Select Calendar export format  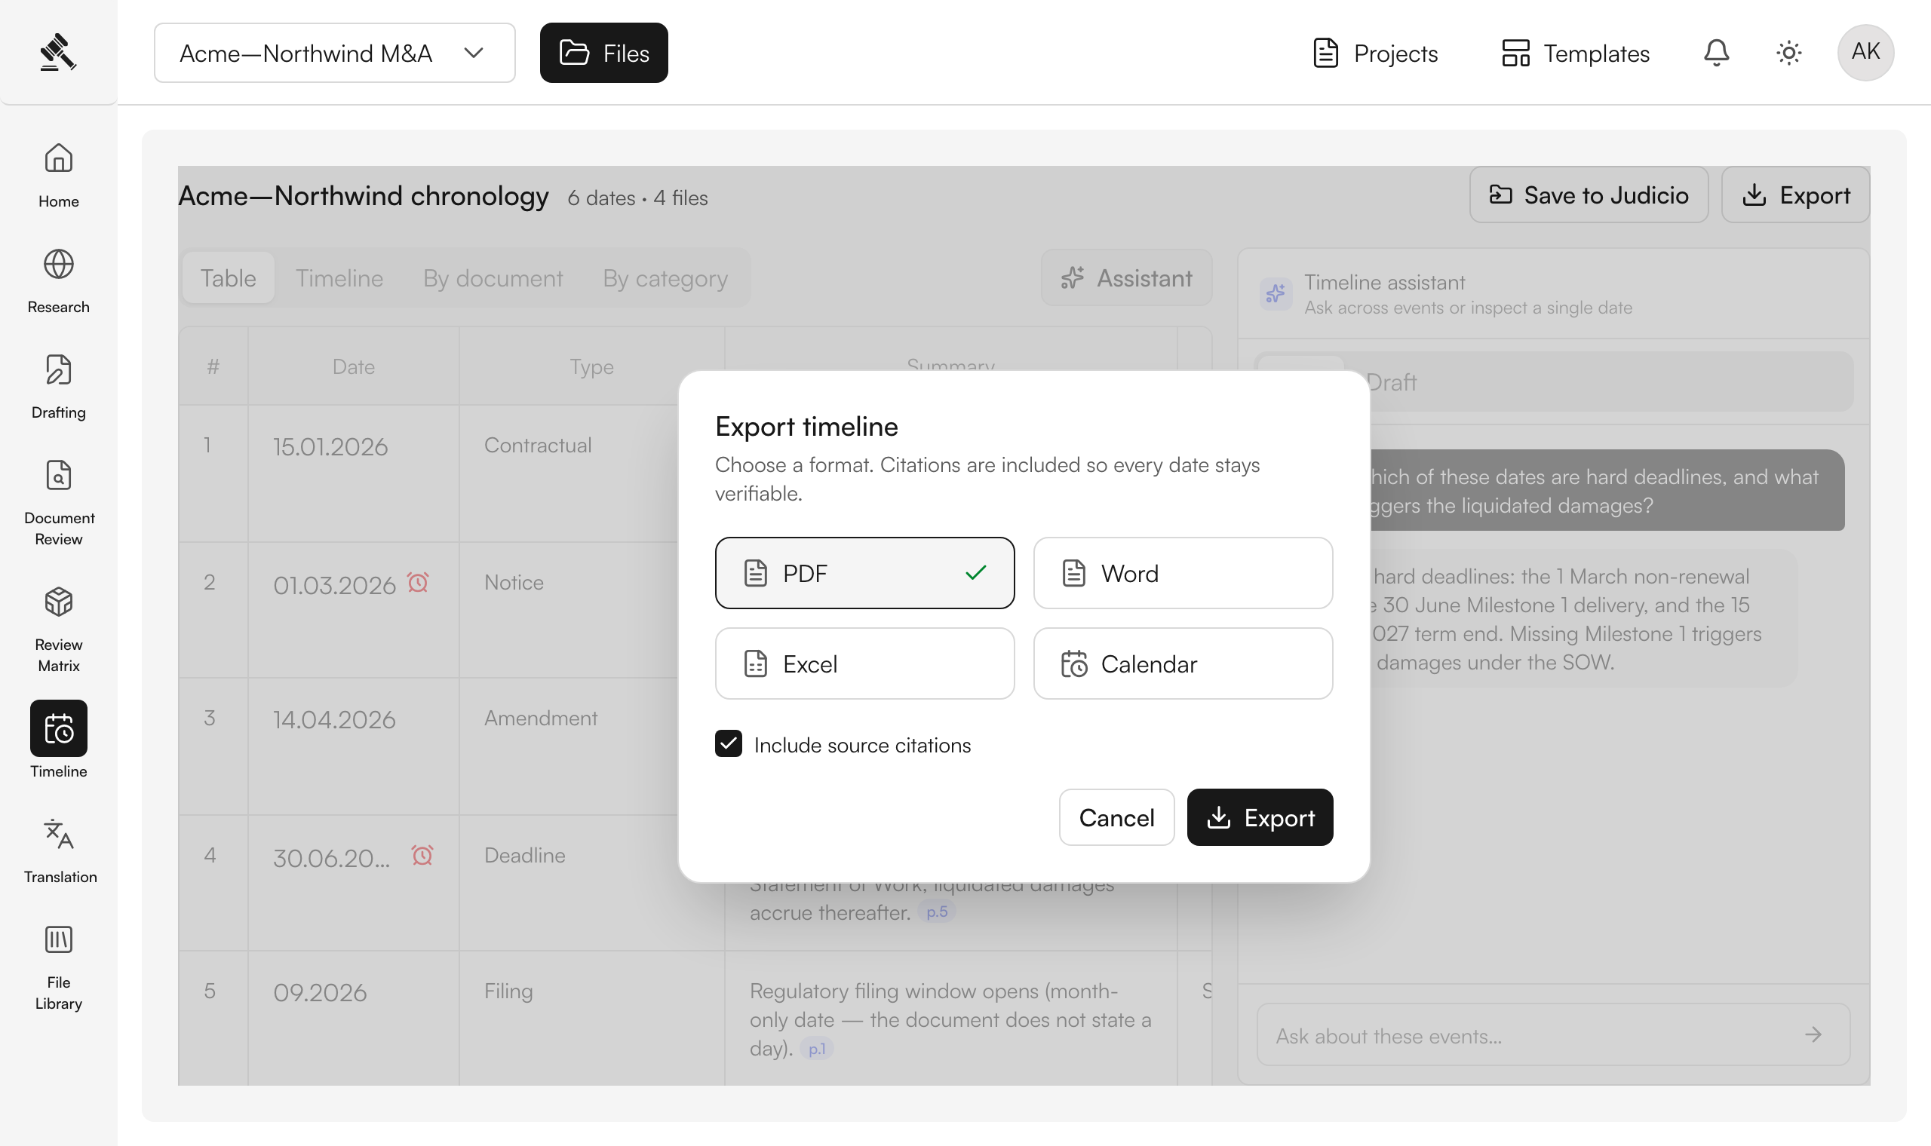coord(1183,663)
